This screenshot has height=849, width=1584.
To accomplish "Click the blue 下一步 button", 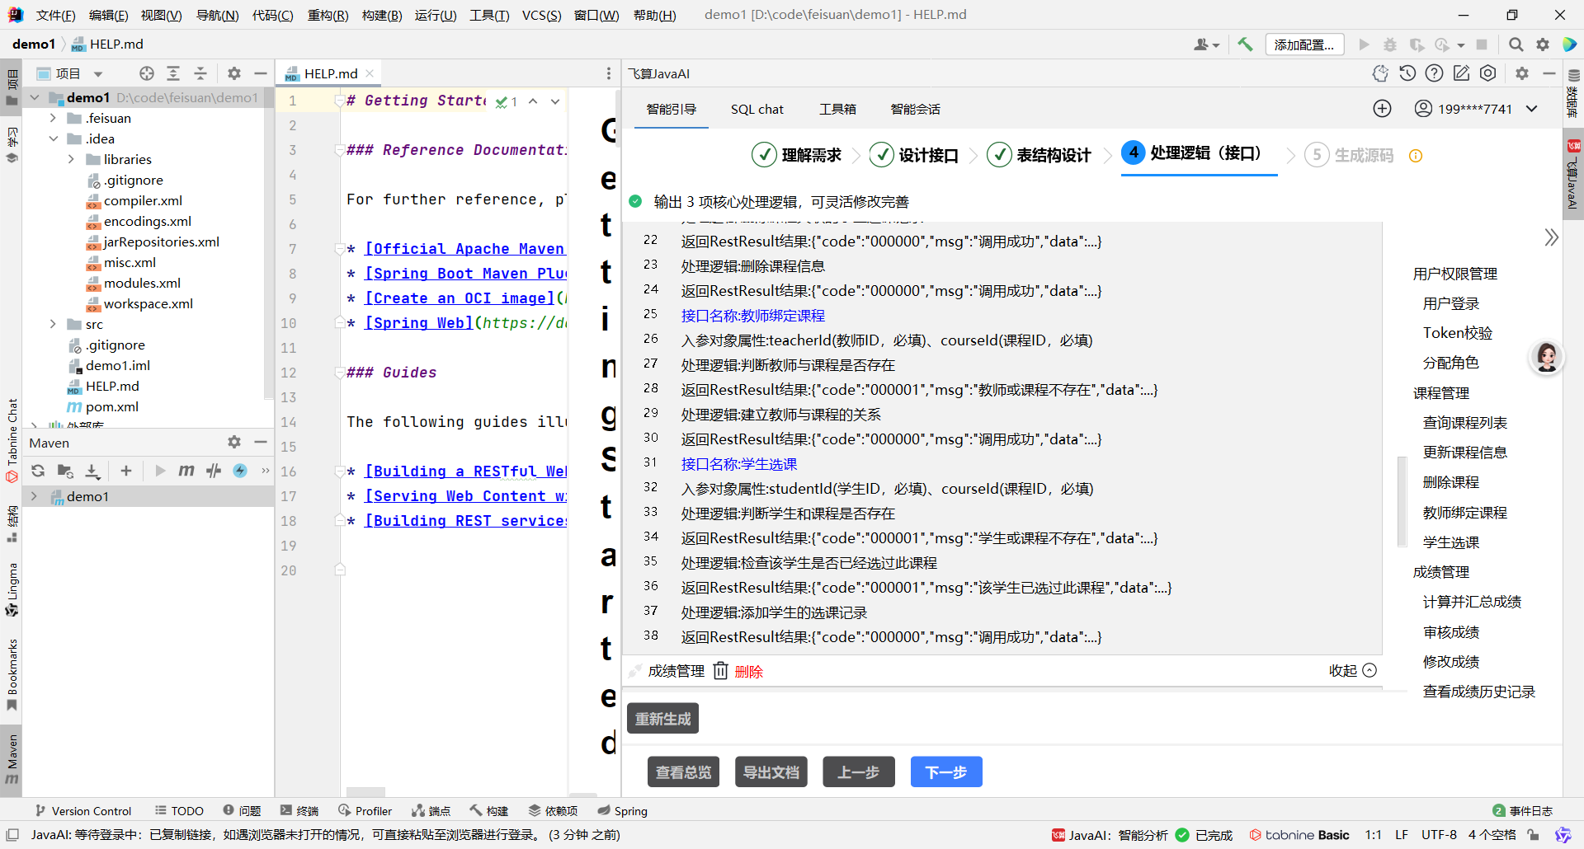I will tap(945, 772).
